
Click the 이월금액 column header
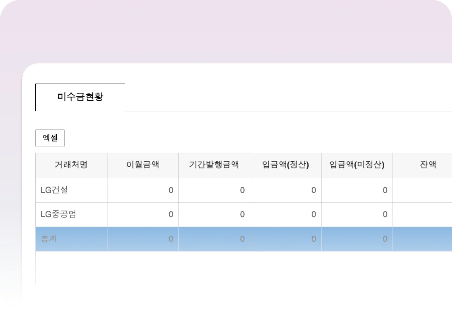click(143, 165)
